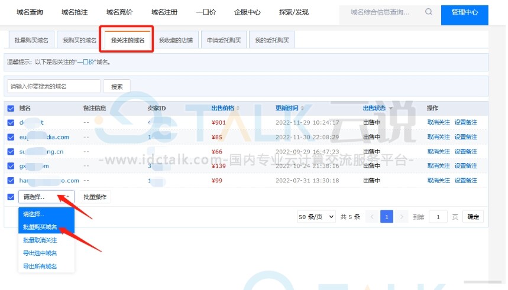Click previous page arrow in pagination
This screenshot has width=508, height=290.
click(372, 217)
